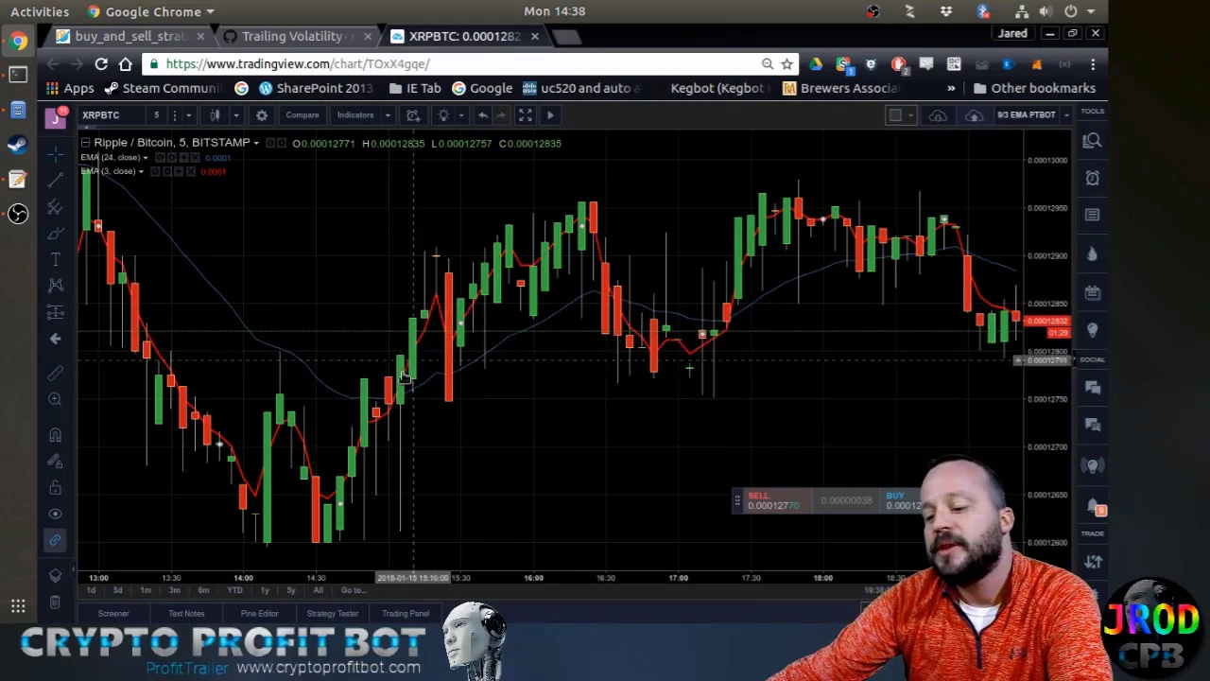The width and height of the screenshot is (1210, 681).
Task: Switch to the buy_and_sell_strat Chrome tab
Action: pos(130,36)
